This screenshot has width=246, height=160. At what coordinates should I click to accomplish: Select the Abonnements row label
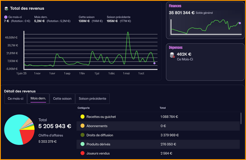(97, 126)
